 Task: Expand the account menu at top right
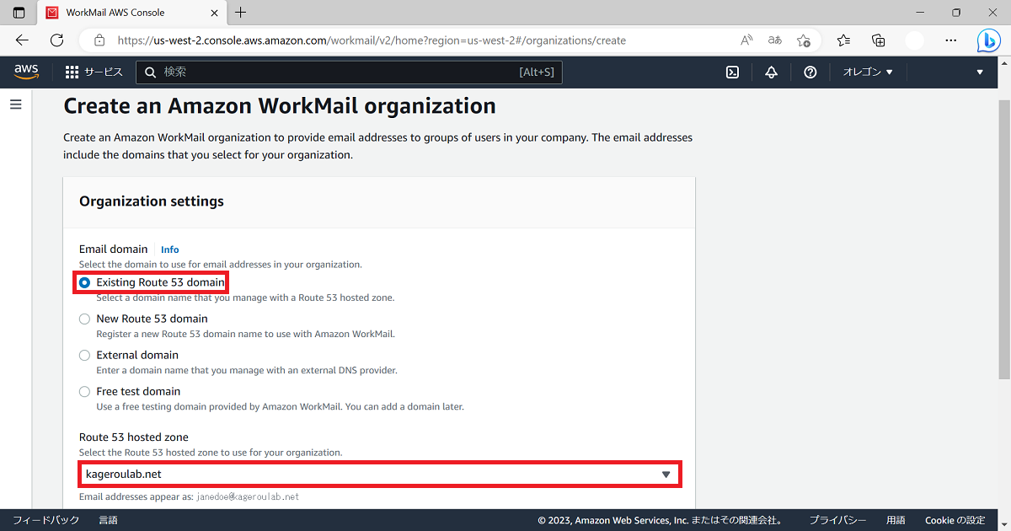[x=979, y=72]
